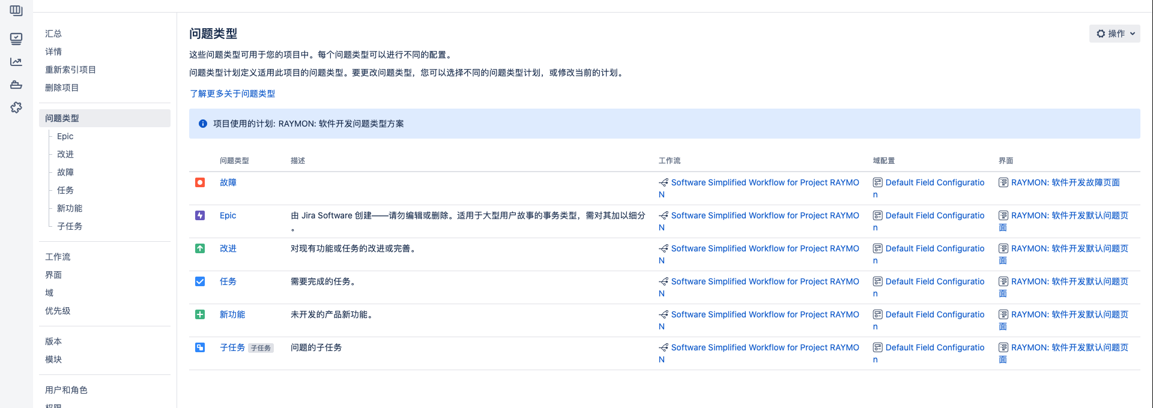Open the workflow link in the 新功能 row
This screenshot has height=408, width=1153.
pos(759,320)
